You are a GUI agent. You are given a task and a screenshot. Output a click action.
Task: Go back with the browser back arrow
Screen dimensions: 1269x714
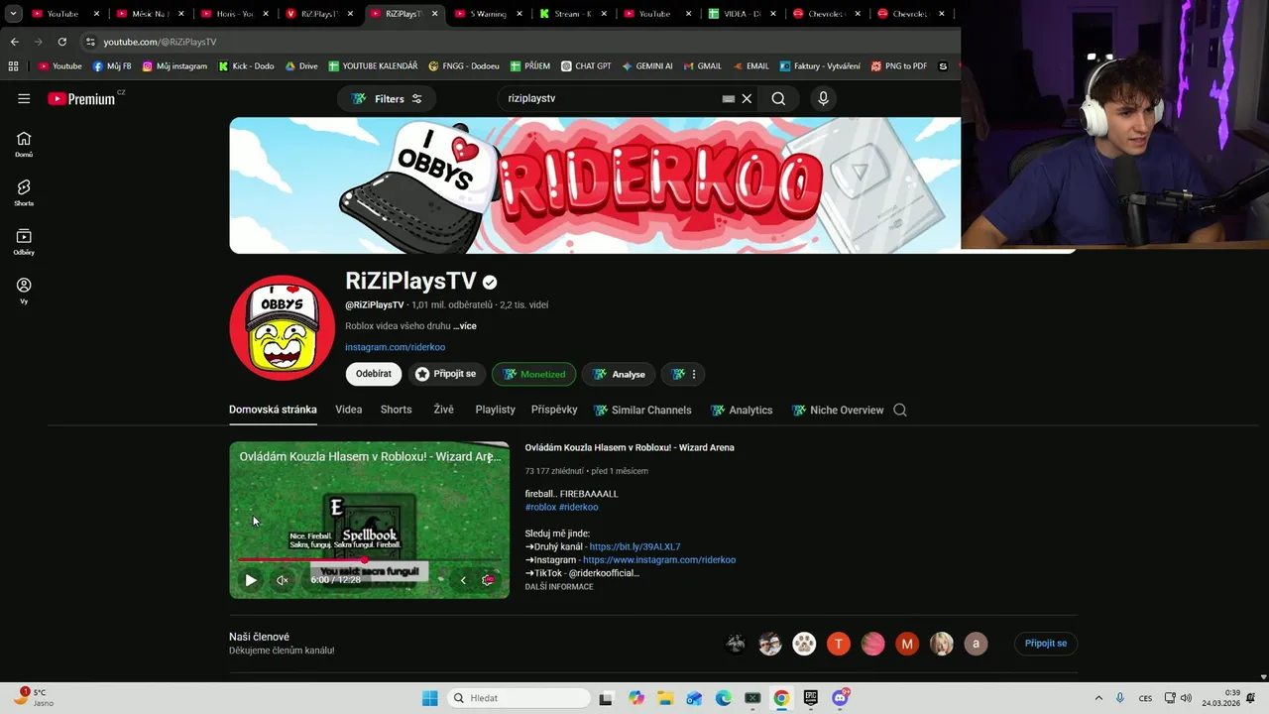coord(14,42)
